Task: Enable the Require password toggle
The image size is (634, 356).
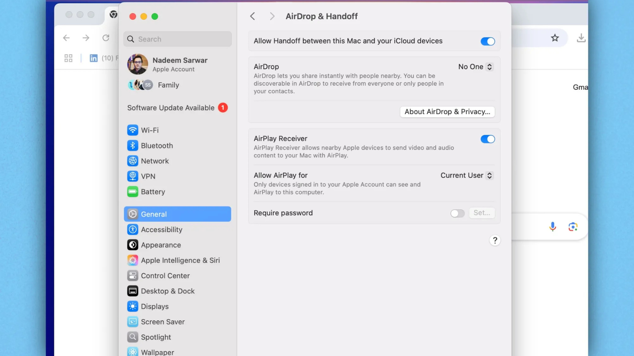Action: 457,213
